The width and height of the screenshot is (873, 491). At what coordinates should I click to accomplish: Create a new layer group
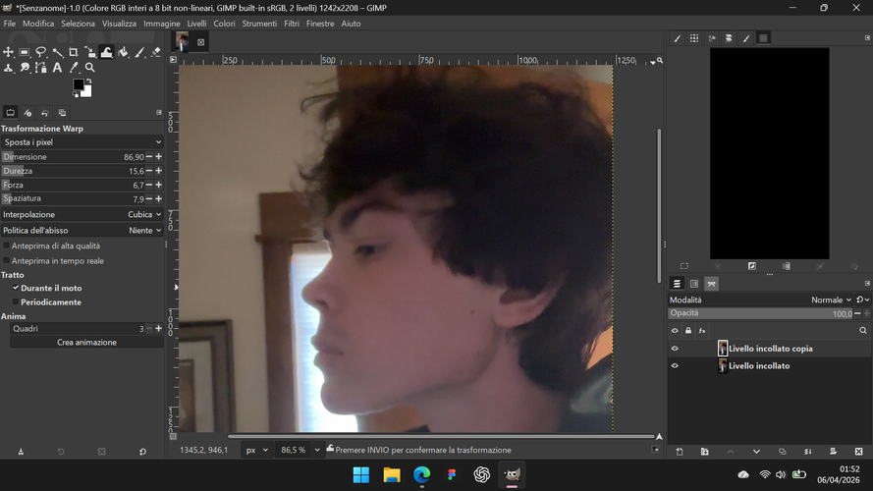coord(705,452)
